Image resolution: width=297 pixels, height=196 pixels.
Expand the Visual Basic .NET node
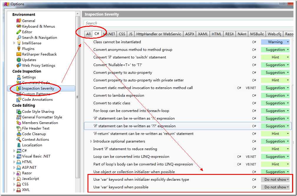(14, 156)
